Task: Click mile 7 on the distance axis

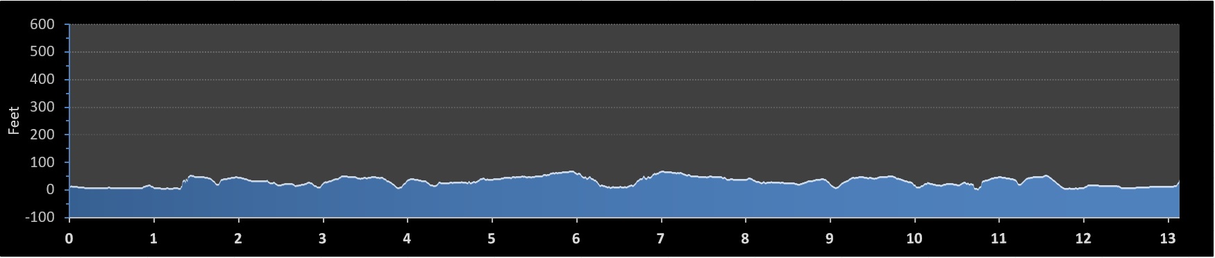Action: 660,239
